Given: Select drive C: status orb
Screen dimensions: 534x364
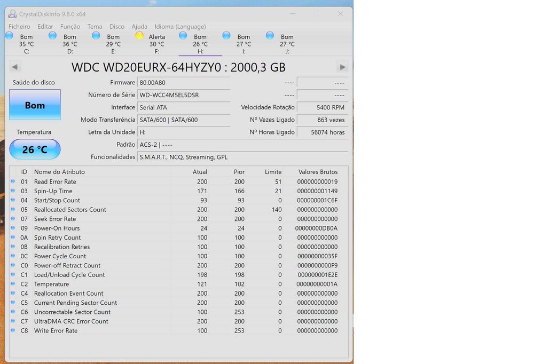Looking at the screenshot, I should (x=9, y=35).
